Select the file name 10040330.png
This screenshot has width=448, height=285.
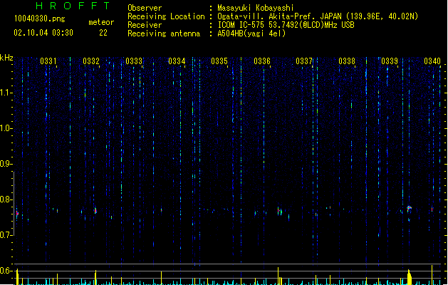(40, 19)
